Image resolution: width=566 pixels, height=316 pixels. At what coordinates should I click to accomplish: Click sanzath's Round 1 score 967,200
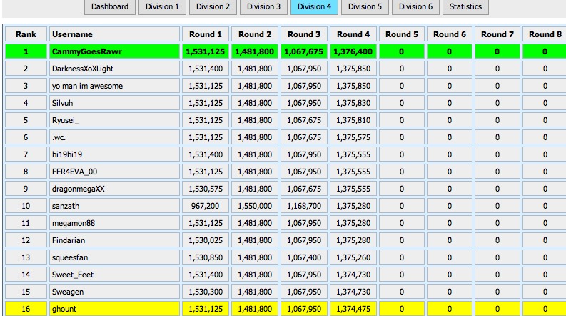click(206, 206)
